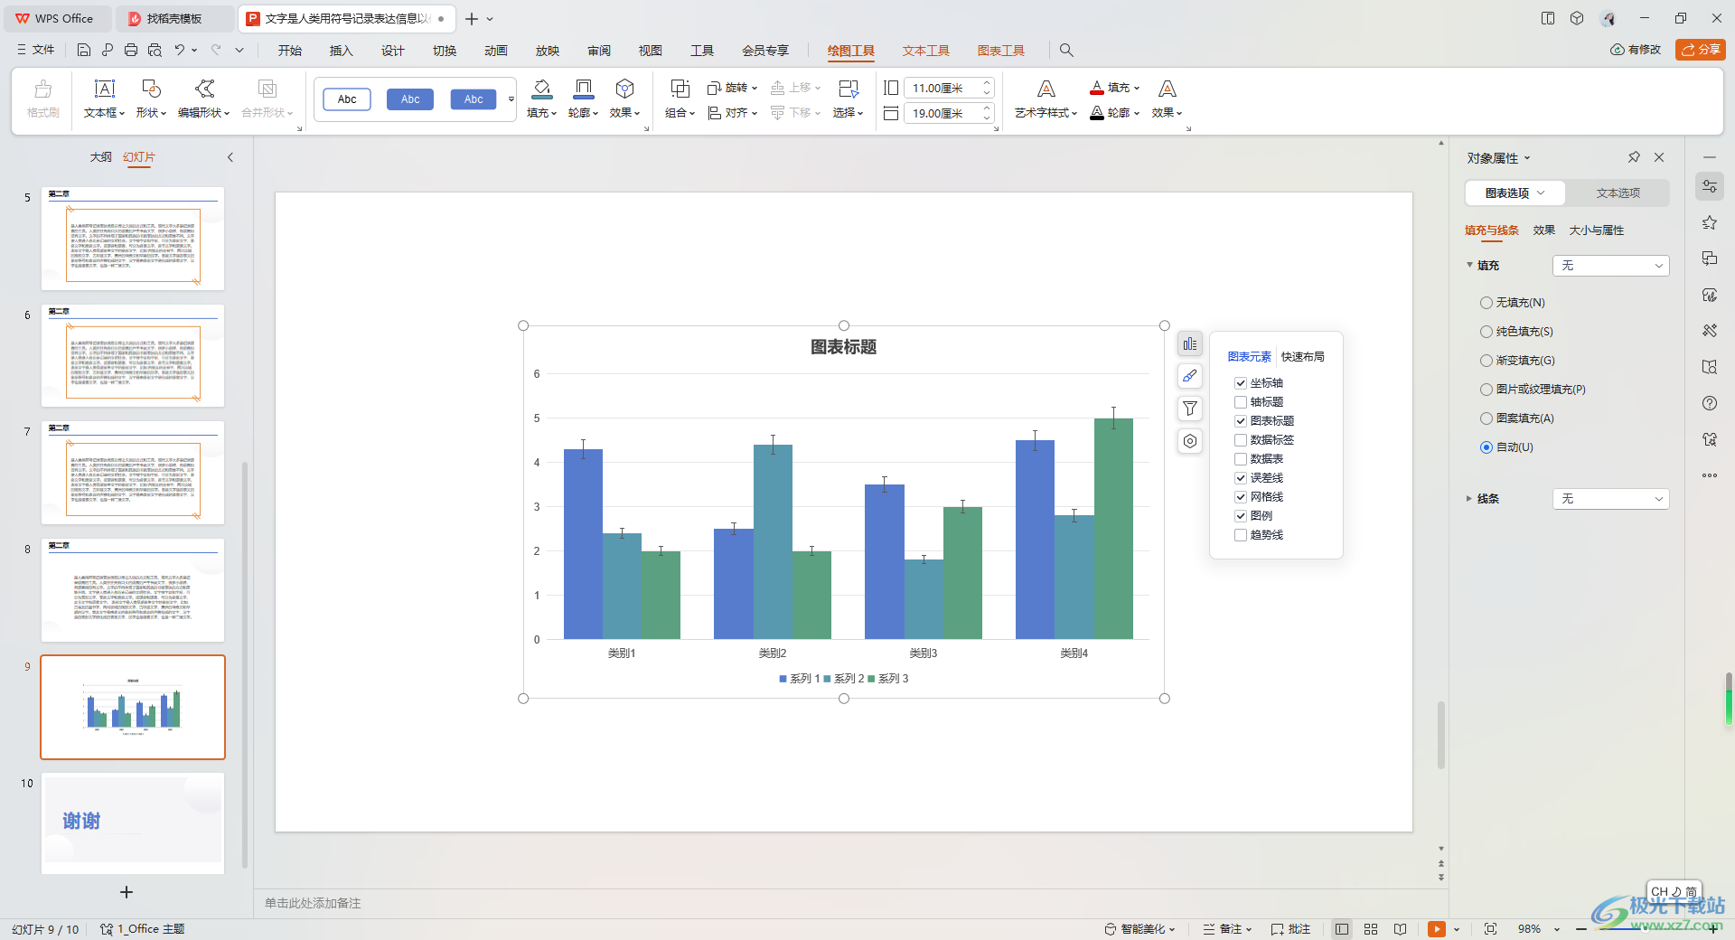Screen dimensions: 1735x940
Task: Expand the 线条 section
Action: pos(1469,499)
